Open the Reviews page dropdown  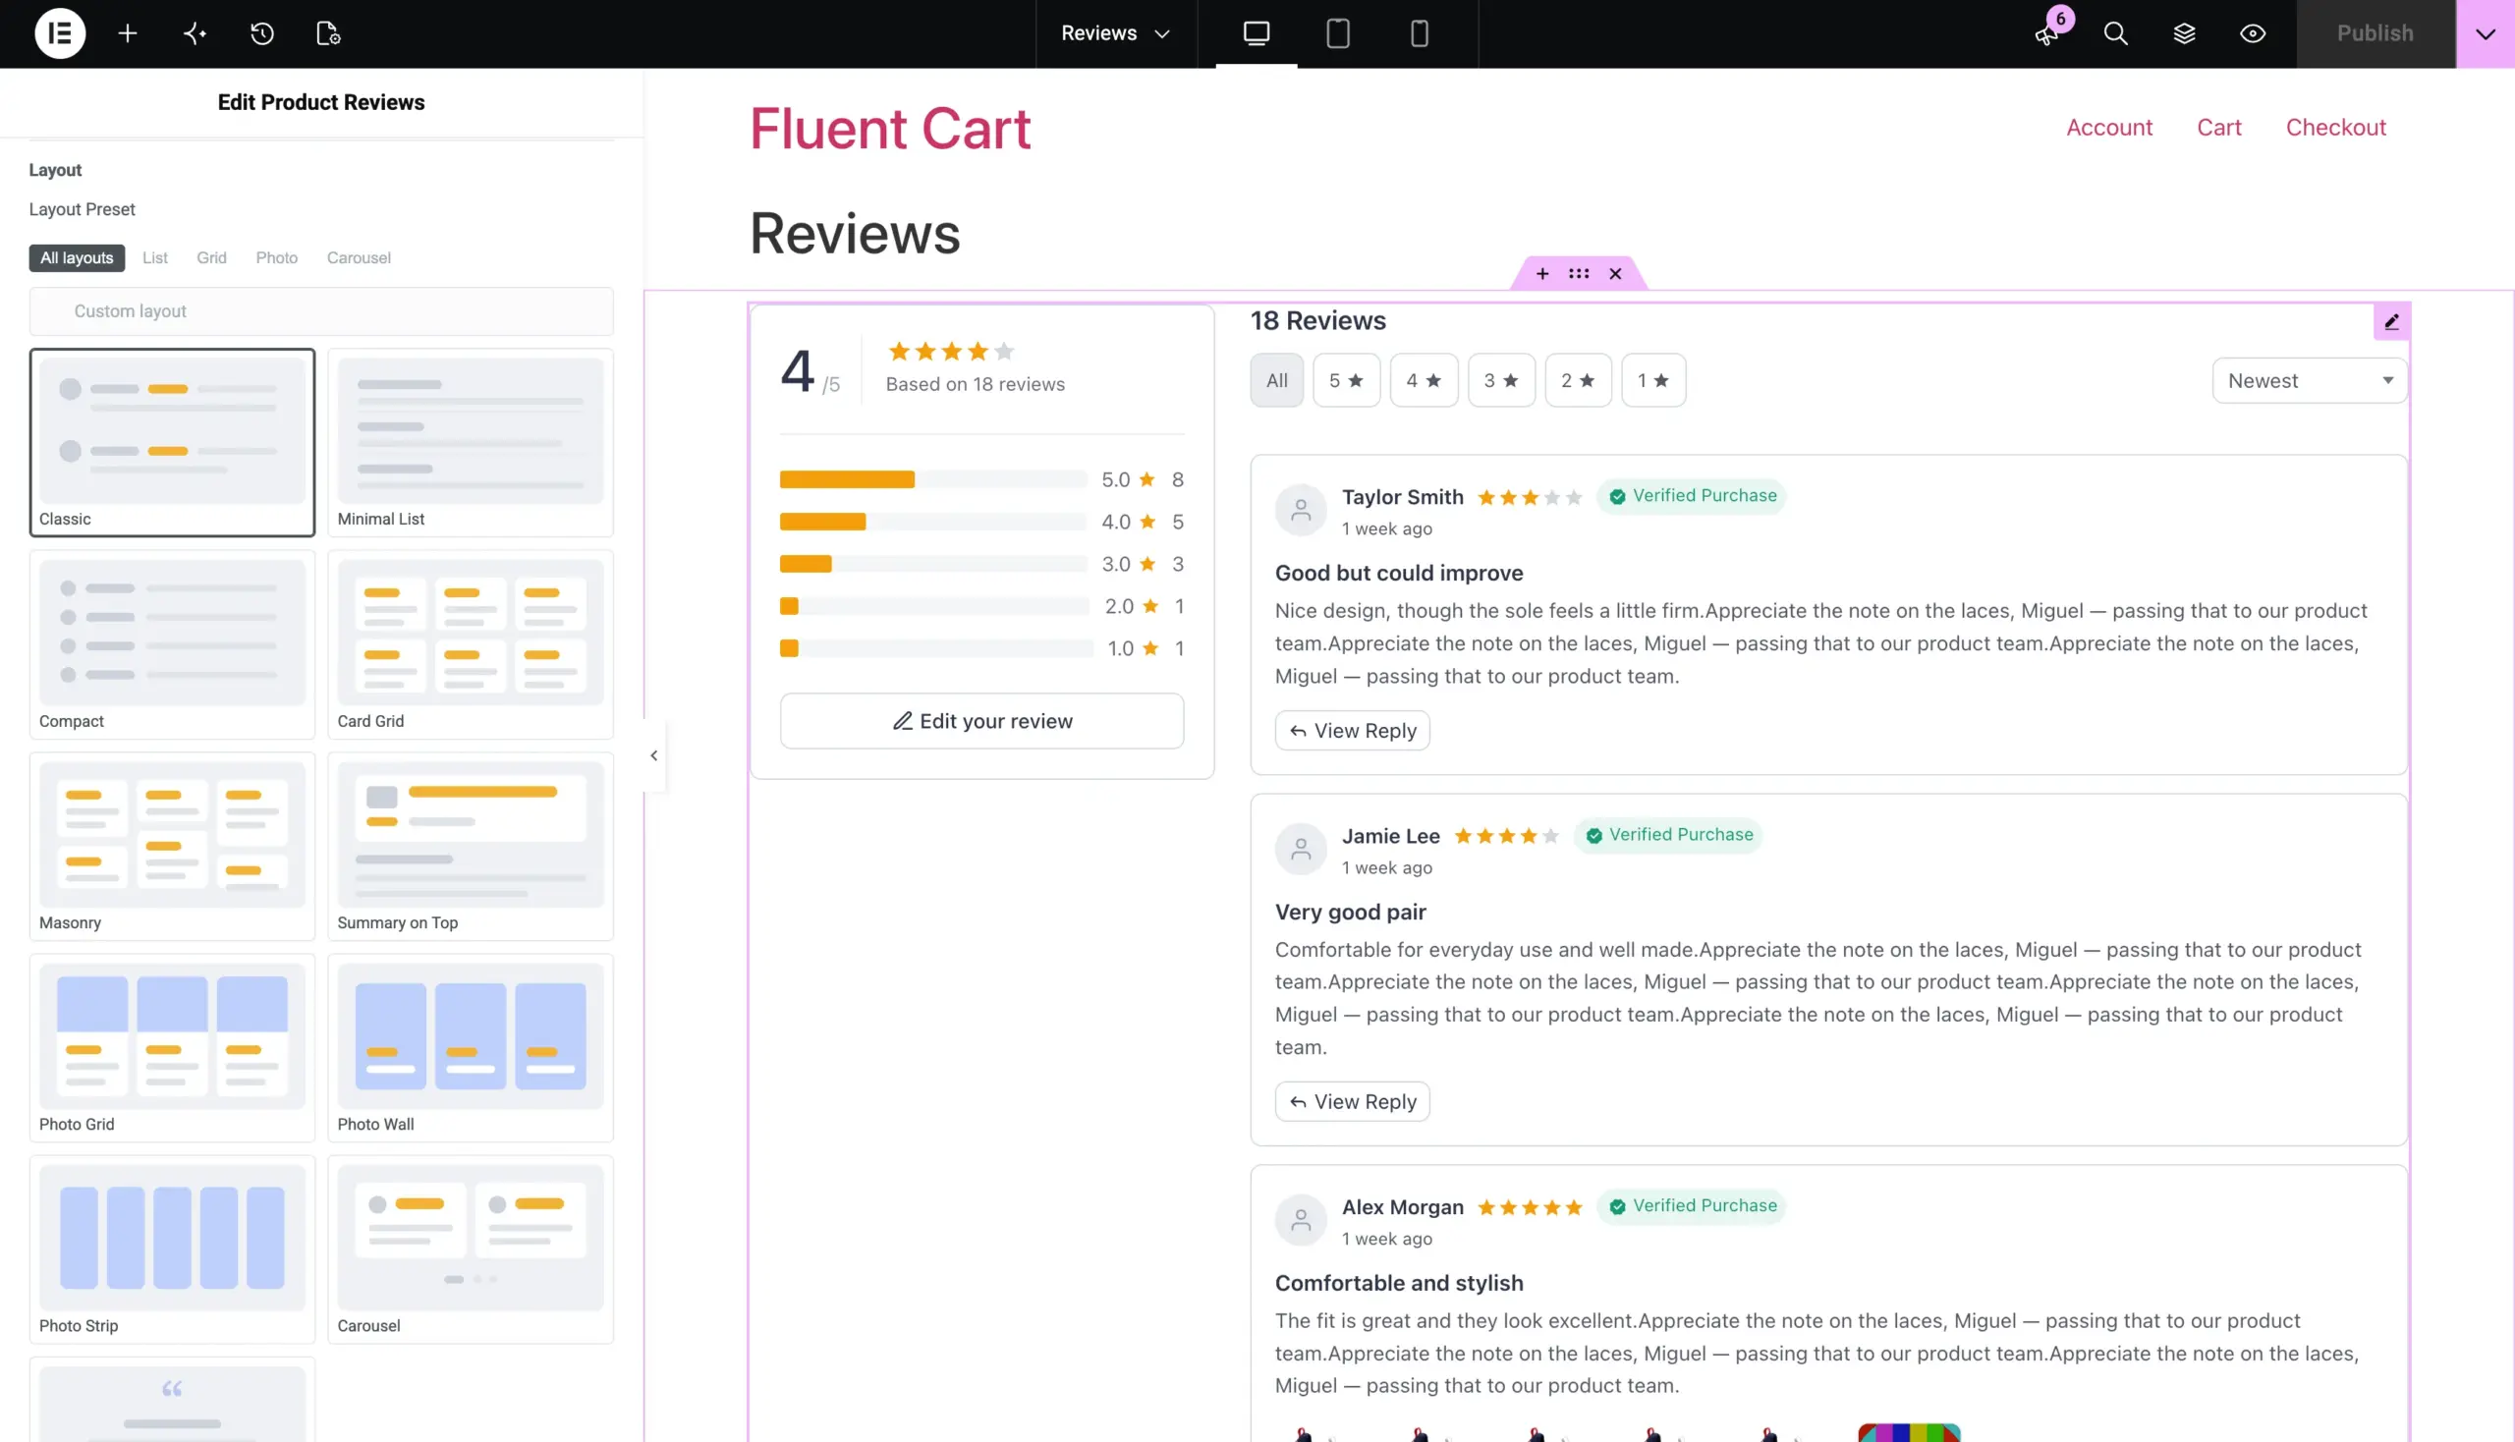point(1115,33)
